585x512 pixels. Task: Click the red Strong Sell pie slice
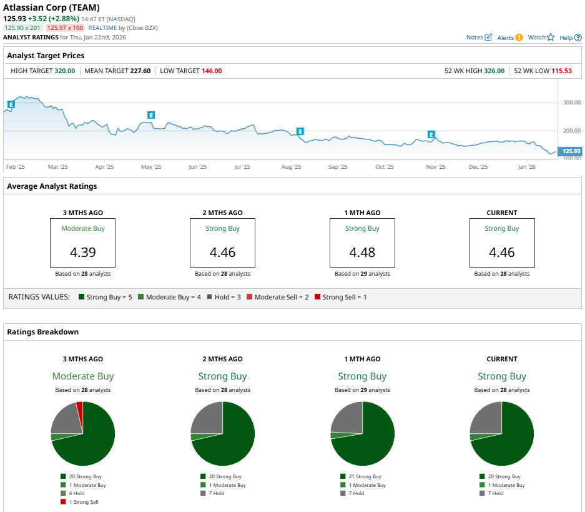79,409
